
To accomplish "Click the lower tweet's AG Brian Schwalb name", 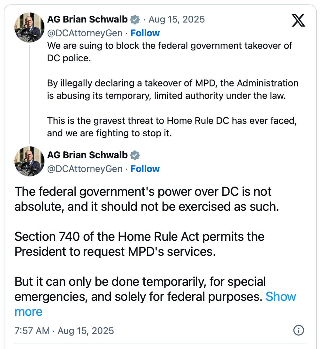I will click(87, 155).
